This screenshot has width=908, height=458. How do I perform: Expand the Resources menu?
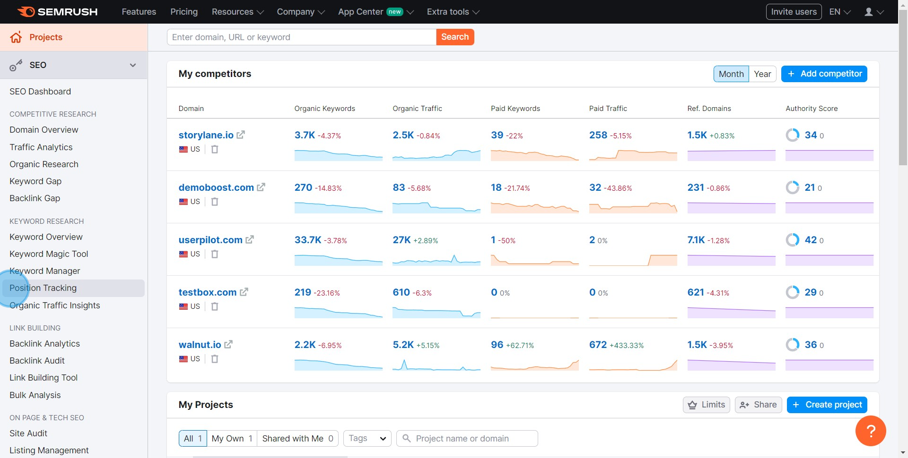237,12
